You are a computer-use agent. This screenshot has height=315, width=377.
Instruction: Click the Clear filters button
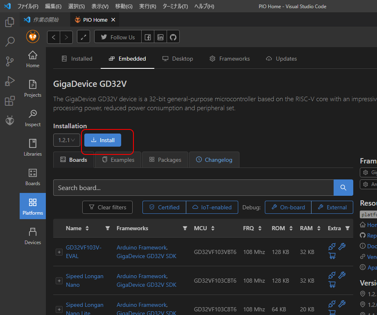pyautogui.click(x=107, y=207)
